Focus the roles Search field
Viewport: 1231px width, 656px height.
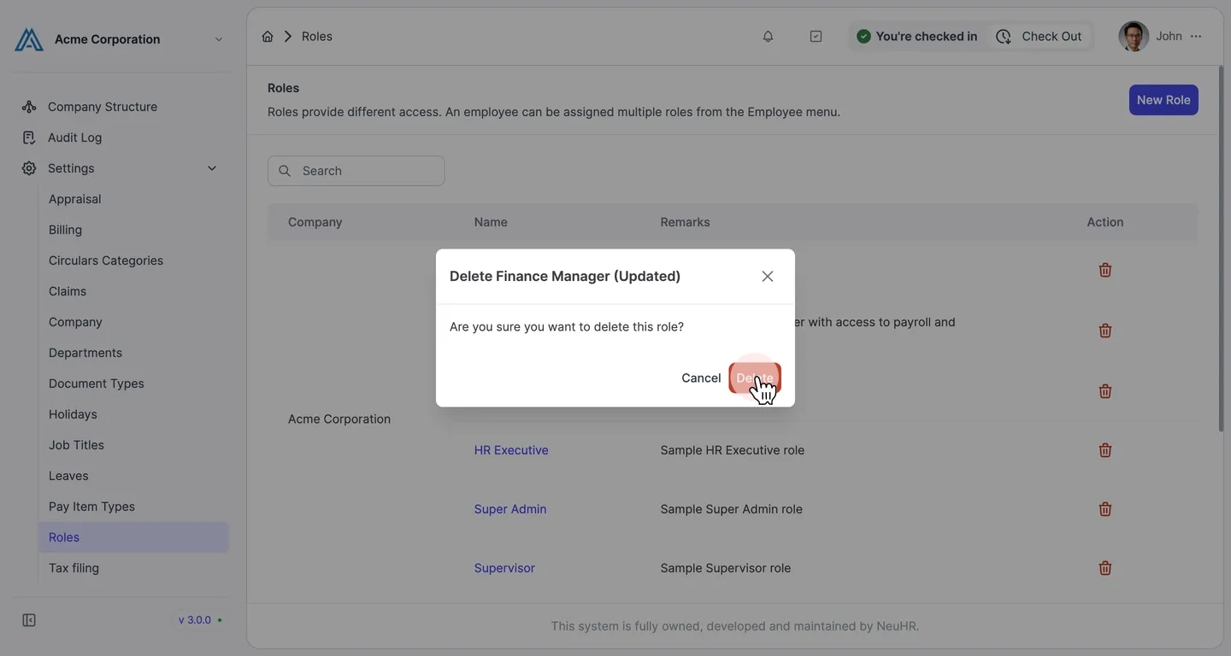(x=356, y=171)
